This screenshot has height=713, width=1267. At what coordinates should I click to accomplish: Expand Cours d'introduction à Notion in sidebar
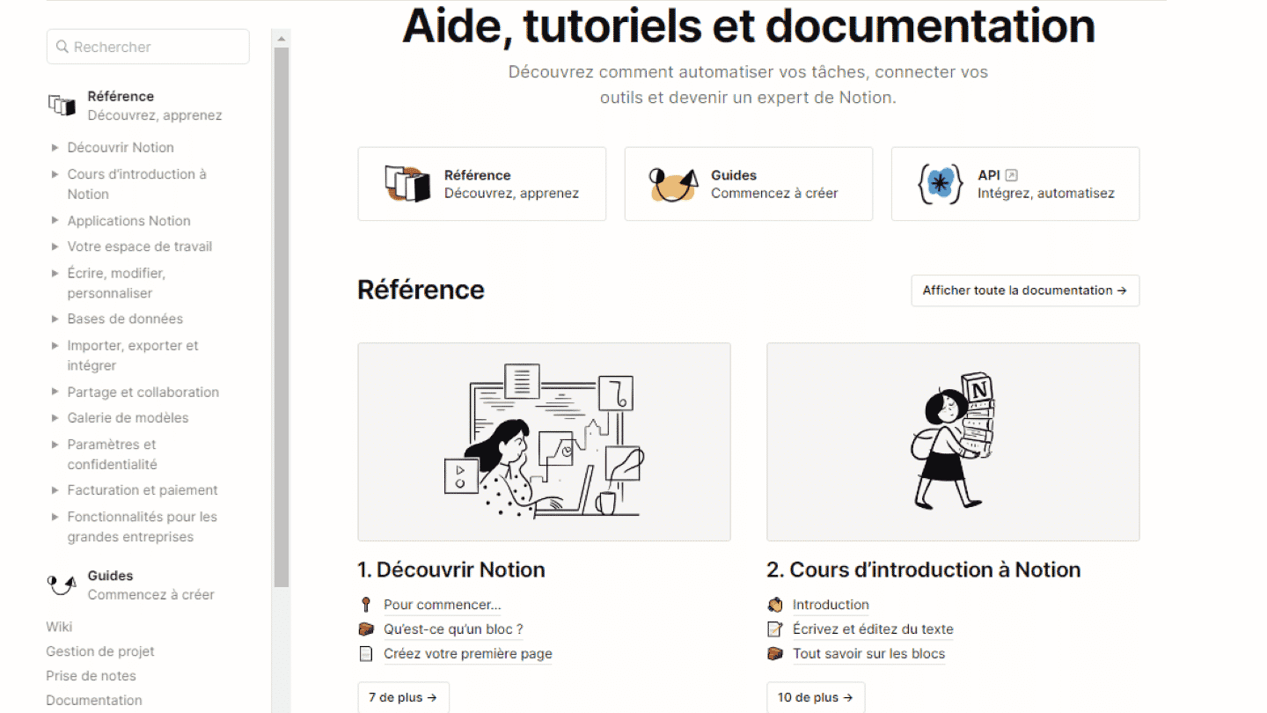tap(55, 174)
